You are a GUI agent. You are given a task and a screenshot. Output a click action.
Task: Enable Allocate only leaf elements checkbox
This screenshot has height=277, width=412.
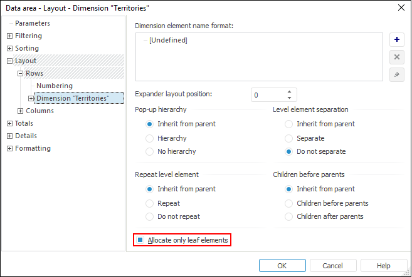(x=141, y=239)
